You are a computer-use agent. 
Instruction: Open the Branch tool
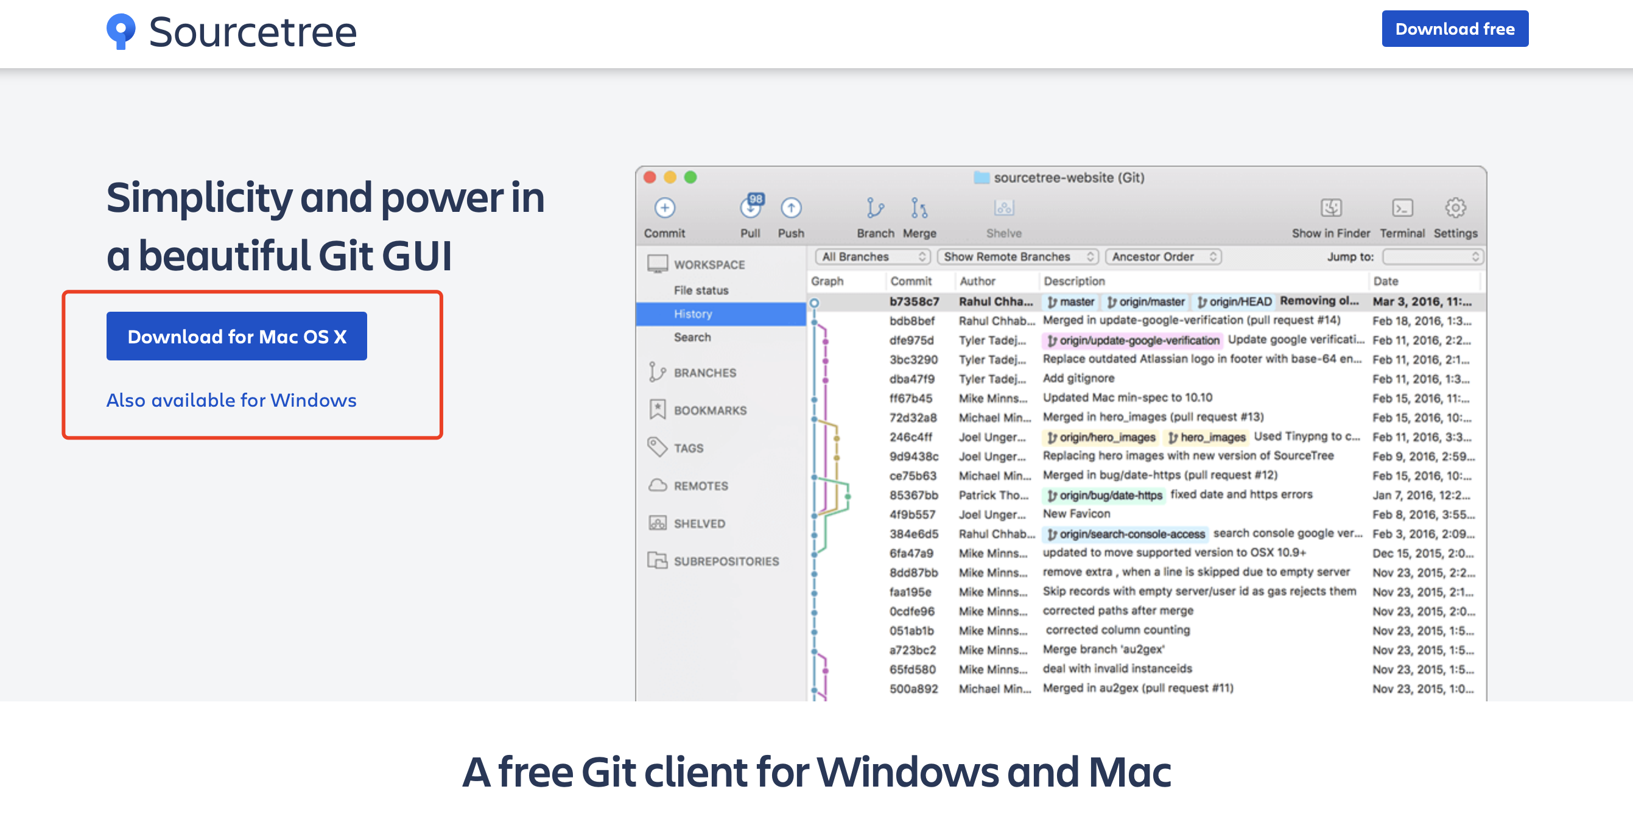[x=876, y=209]
